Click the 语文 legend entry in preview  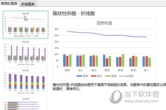pos(97,76)
